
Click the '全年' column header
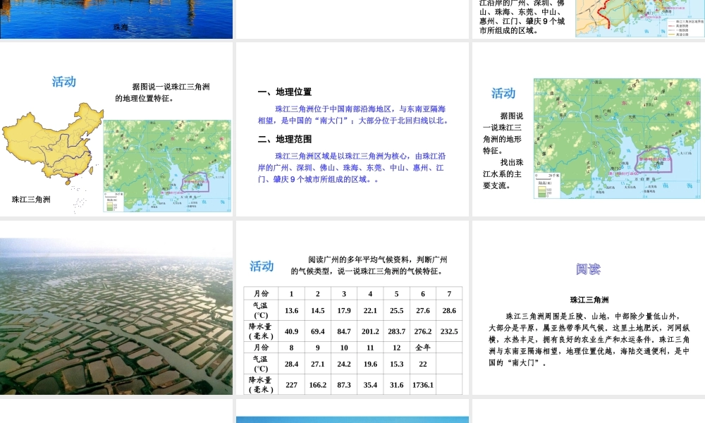tap(422, 348)
